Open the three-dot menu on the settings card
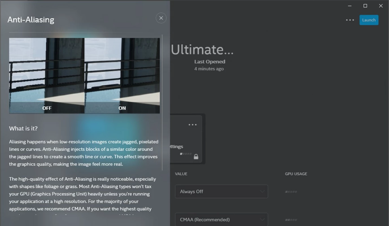 (x=193, y=125)
